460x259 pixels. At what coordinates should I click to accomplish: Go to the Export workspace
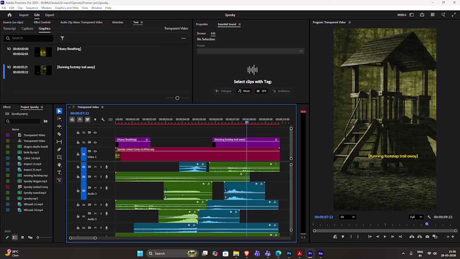tap(50, 15)
